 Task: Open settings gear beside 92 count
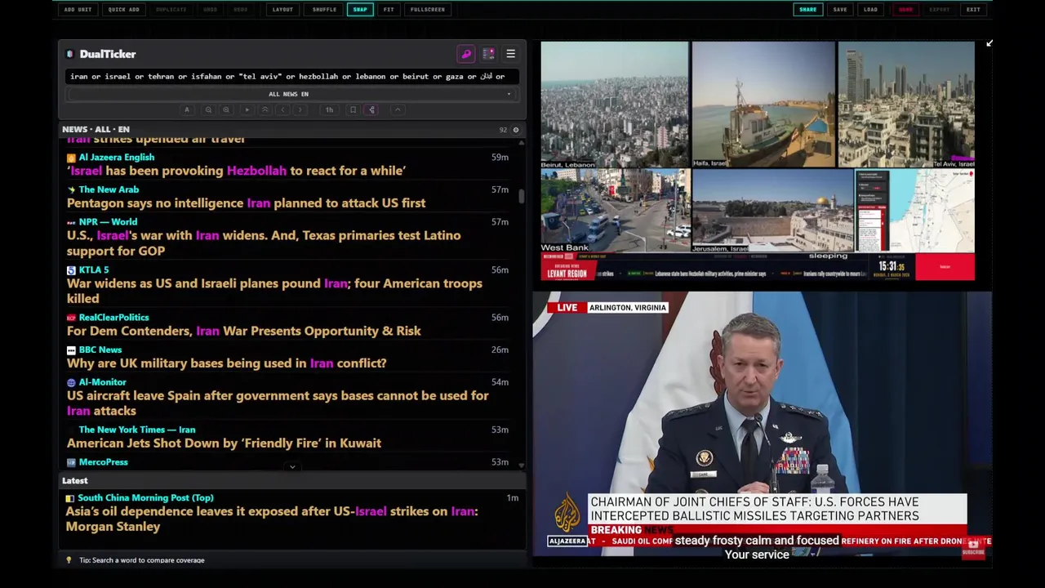coord(515,130)
